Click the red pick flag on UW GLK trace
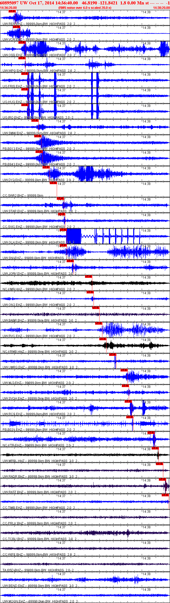This screenshot has width=170, height=603. pyautogui.click(x=63, y=230)
